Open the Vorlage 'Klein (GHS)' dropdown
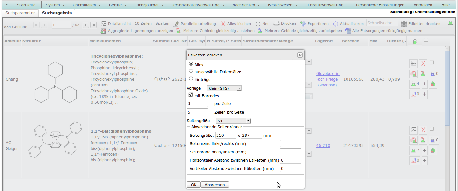Screen dimensions: 458x191 click(224, 88)
